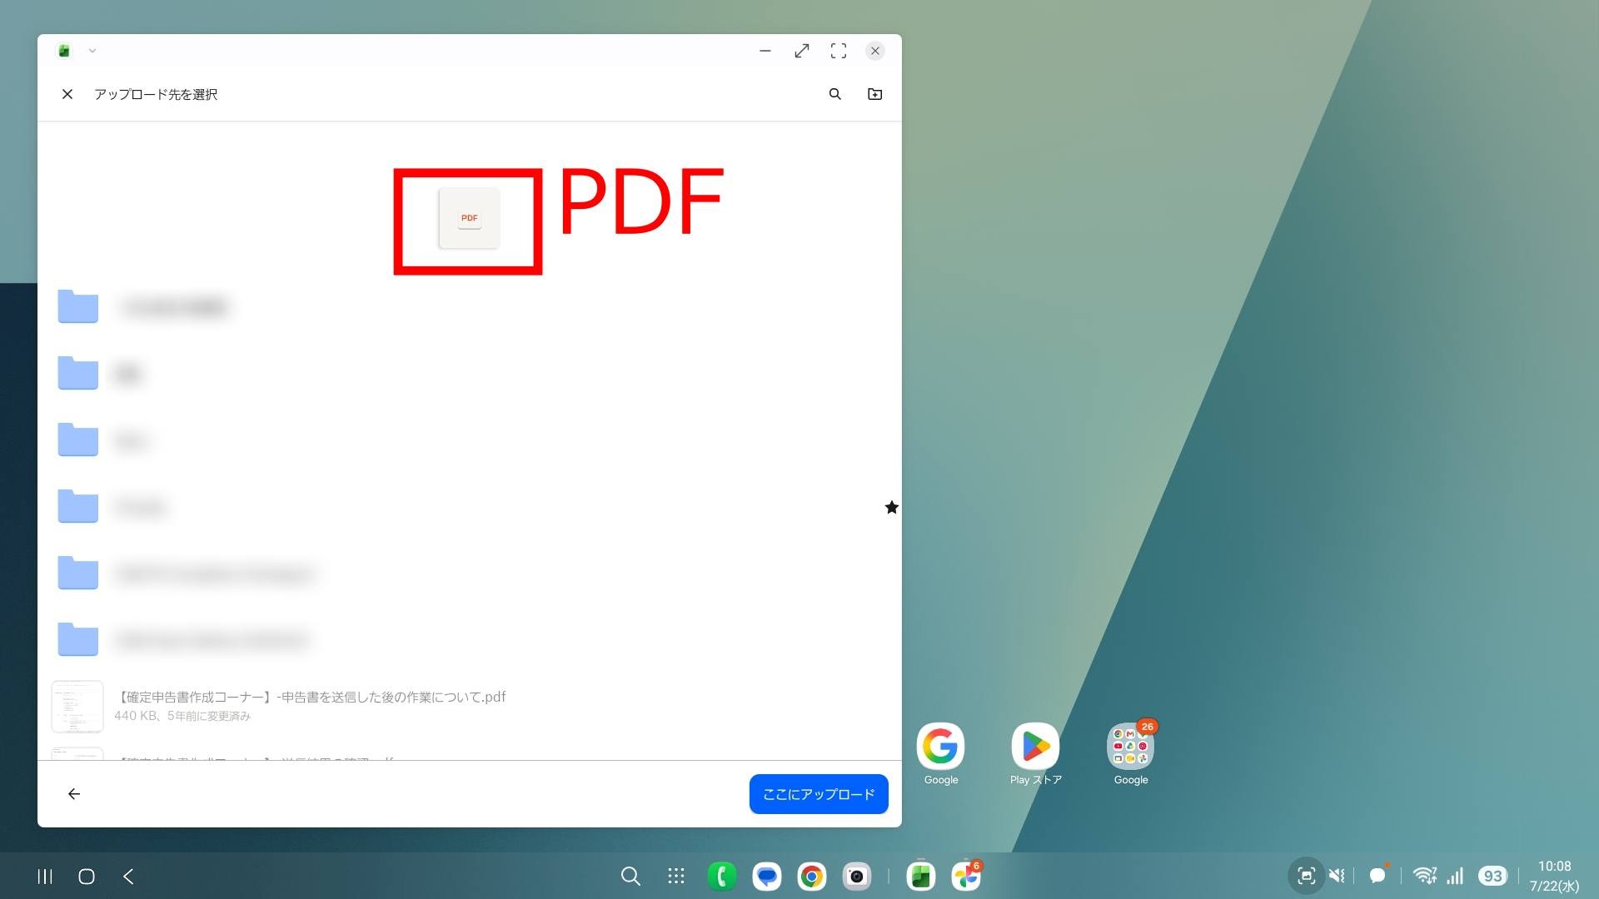Open taskbar search magnifier
1599x899 pixels.
point(630,876)
